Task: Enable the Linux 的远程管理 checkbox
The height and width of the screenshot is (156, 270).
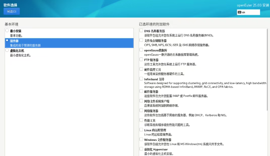Action: (141, 130)
